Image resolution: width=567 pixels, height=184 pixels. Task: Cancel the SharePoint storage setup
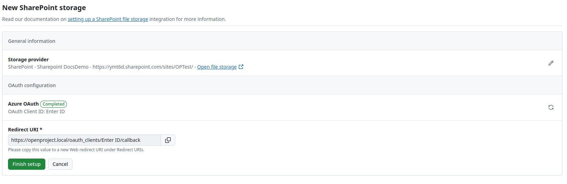pos(60,164)
